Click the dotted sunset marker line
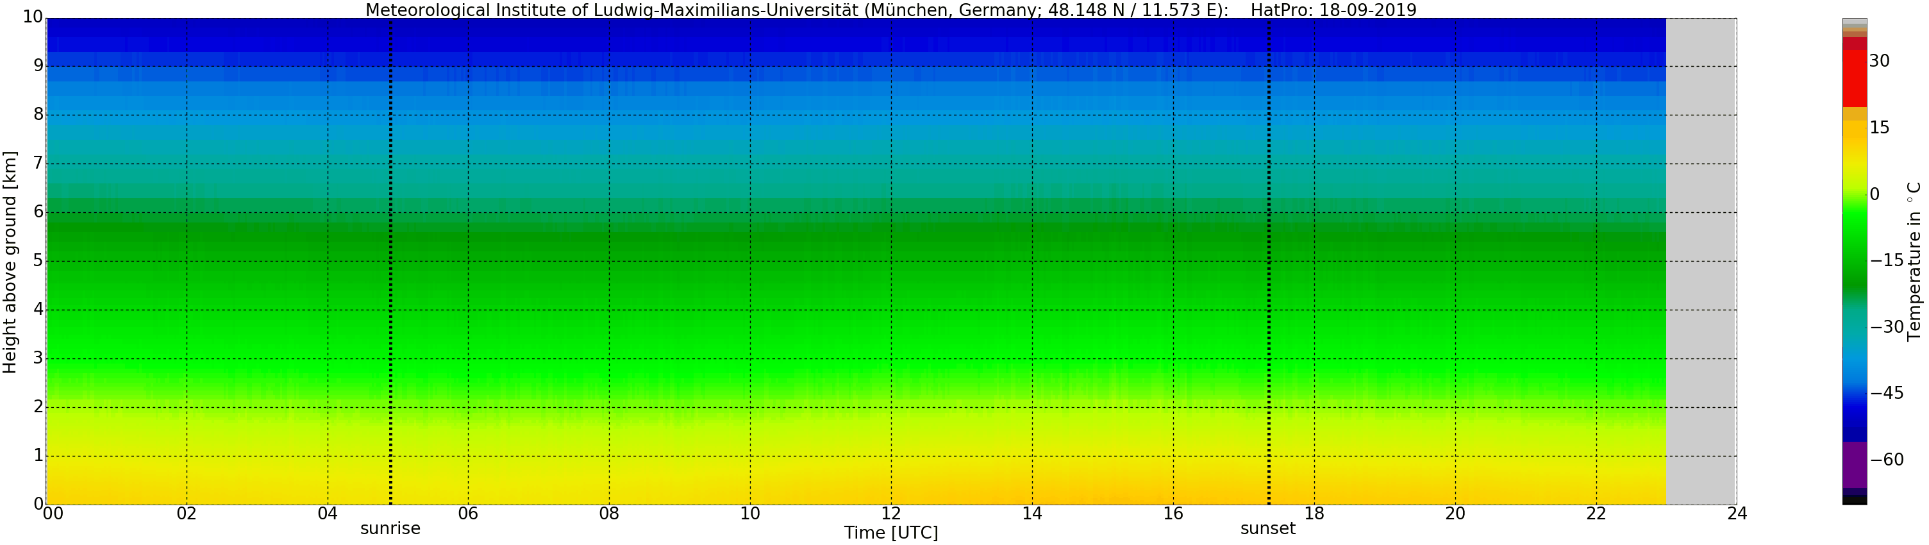Image resolution: width=1929 pixels, height=545 pixels. [1269, 262]
